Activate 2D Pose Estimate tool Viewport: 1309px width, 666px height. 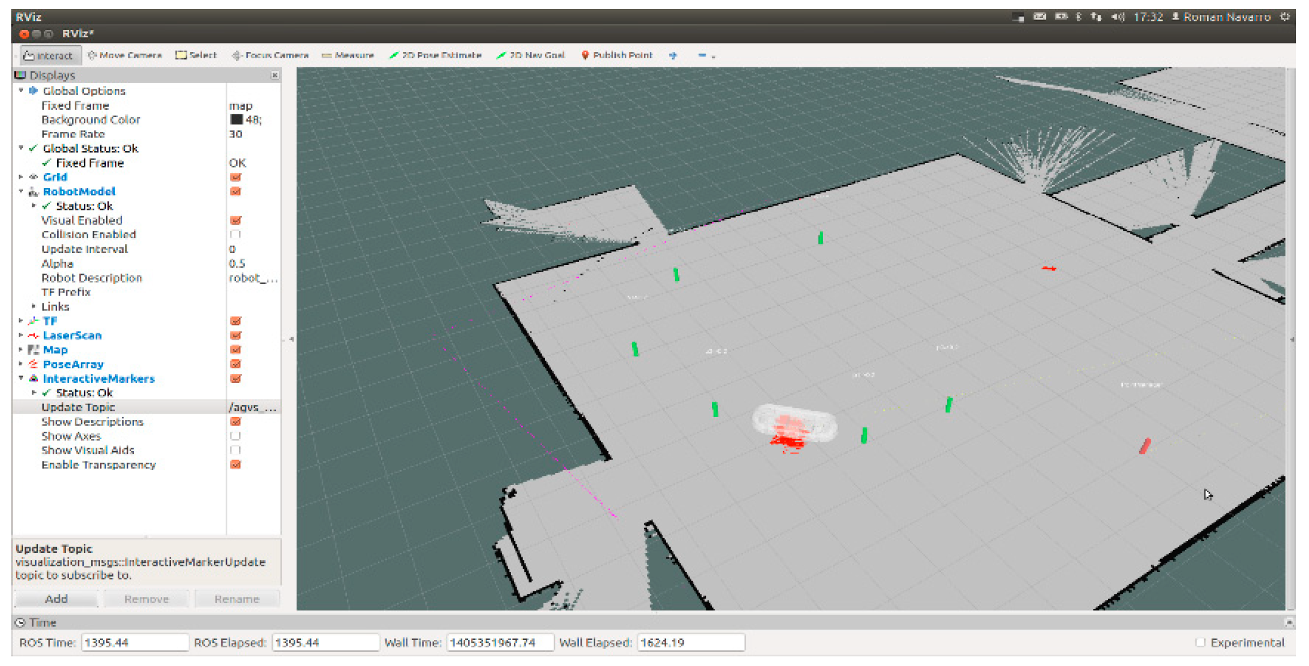435,55
